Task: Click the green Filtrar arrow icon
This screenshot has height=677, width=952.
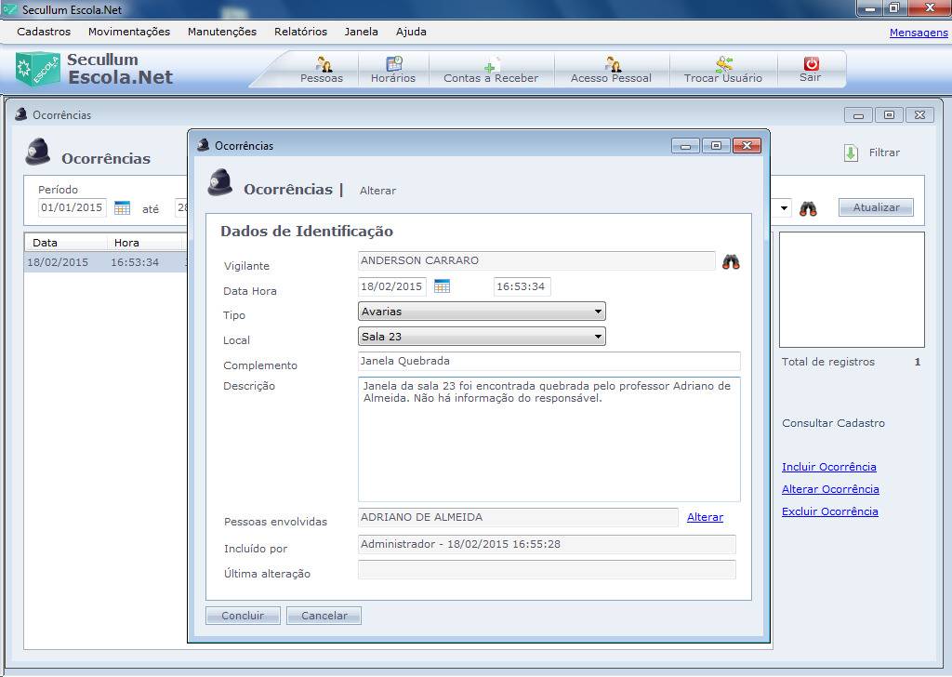Action: [852, 153]
